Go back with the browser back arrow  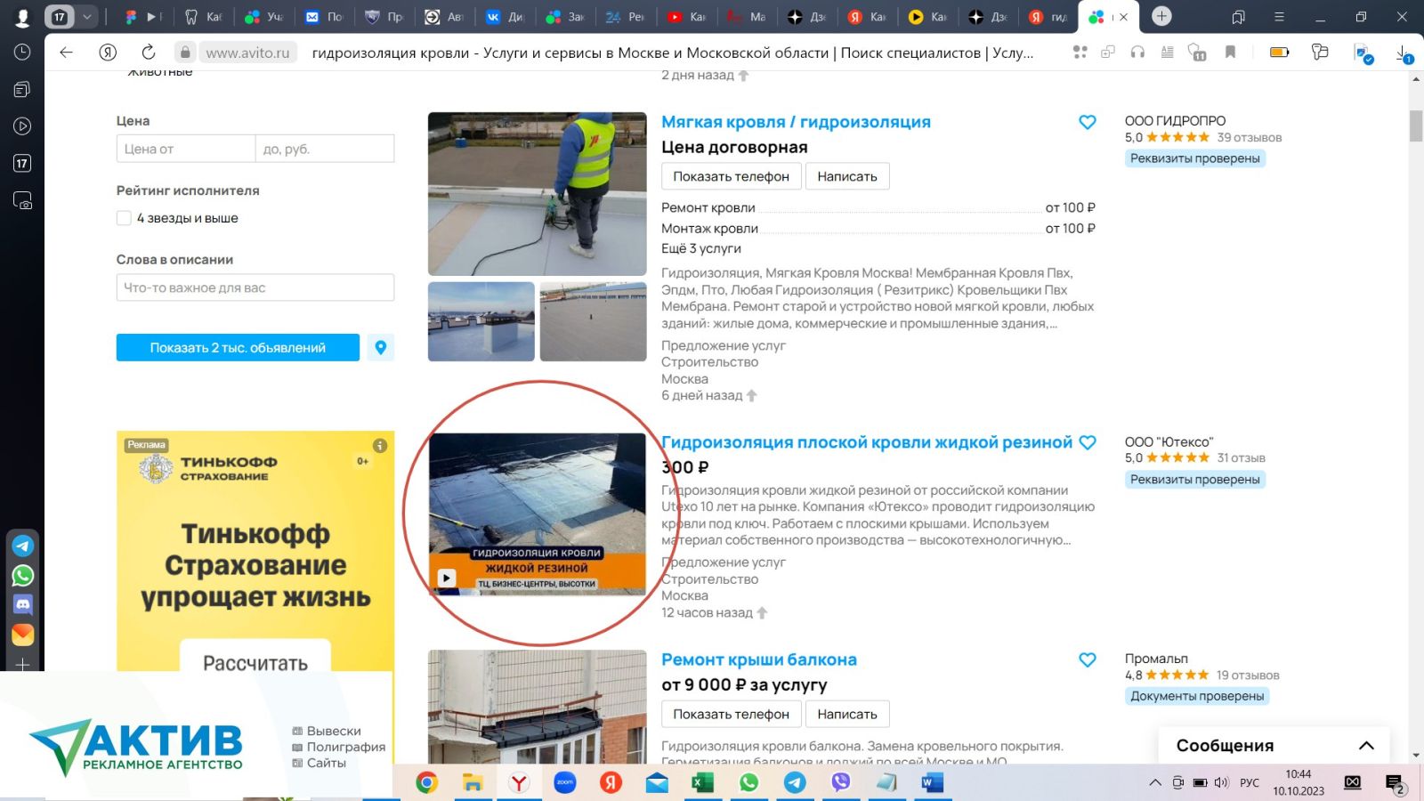[66, 53]
